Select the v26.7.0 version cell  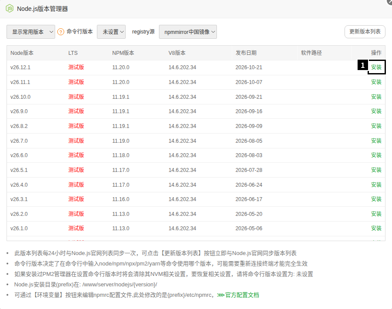19,141
